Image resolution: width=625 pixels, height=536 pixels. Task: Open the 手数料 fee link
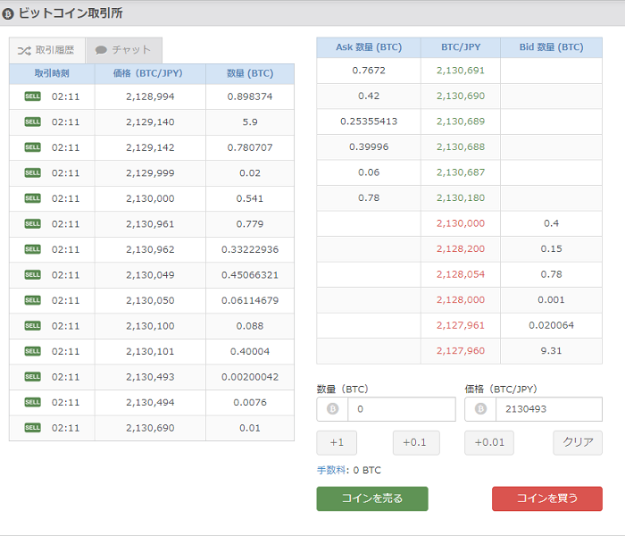[x=330, y=470]
